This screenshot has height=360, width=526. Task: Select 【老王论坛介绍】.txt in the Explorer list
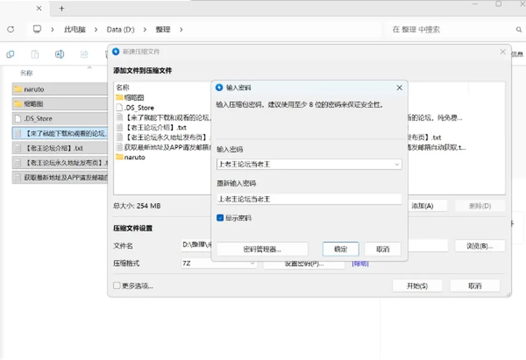click(x=60, y=148)
